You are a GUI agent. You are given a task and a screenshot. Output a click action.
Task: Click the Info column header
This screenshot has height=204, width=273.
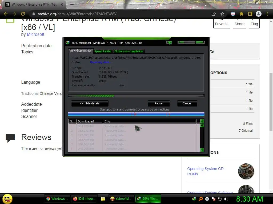[150, 121]
